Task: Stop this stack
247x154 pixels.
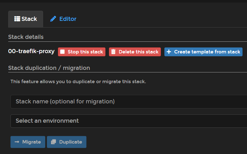Action: 82,52
